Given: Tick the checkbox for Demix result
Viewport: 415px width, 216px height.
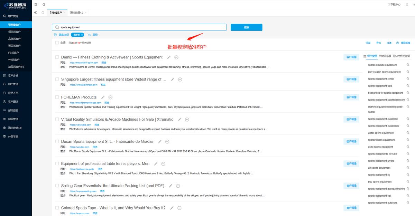Looking at the screenshot, I should pyautogui.click(x=57, y=57).
